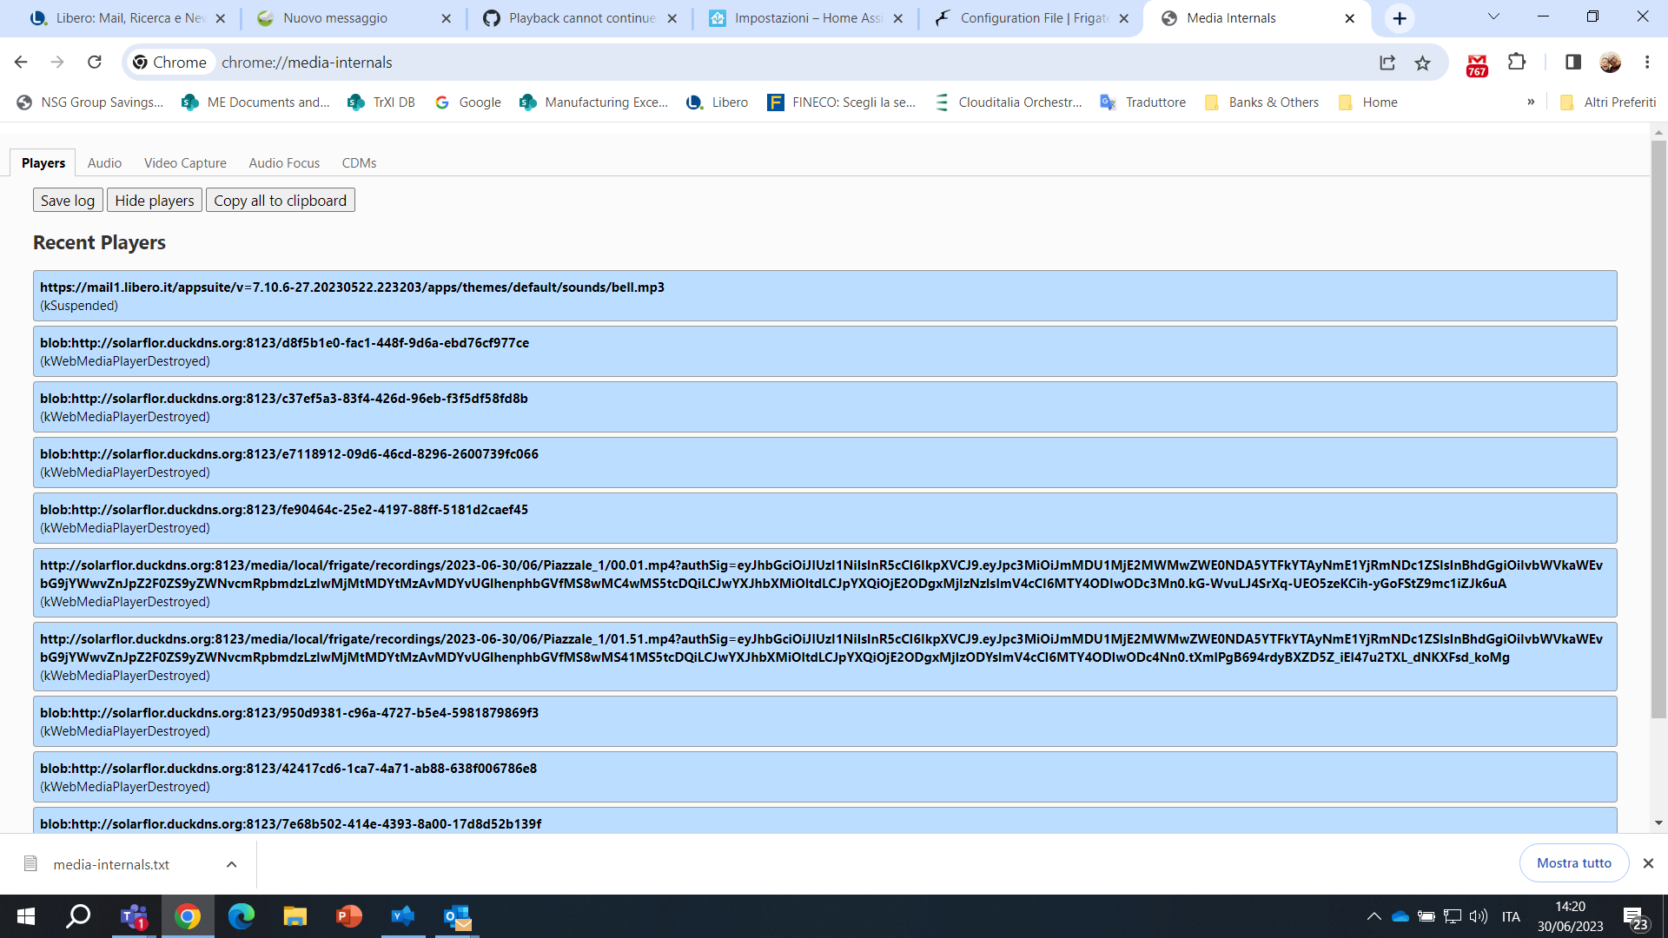Click the Libero Mail 767 extension icon

click(x=1476, y=64)
